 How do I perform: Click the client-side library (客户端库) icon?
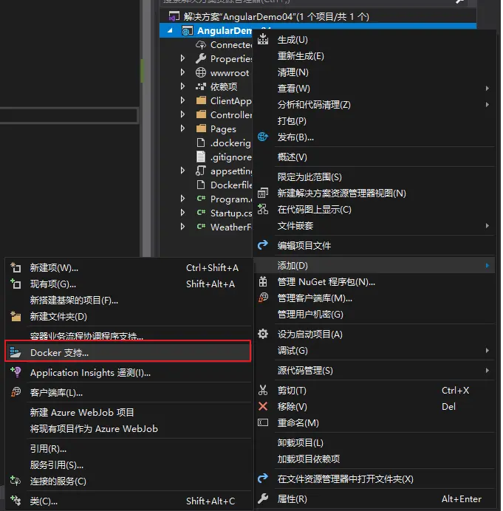click(16, 392)
